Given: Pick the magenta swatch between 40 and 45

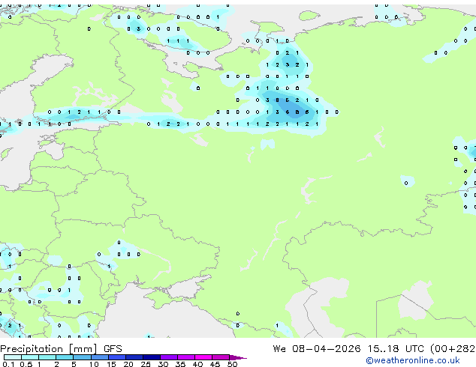Looking at the screenshot, I should pos(203,357).
